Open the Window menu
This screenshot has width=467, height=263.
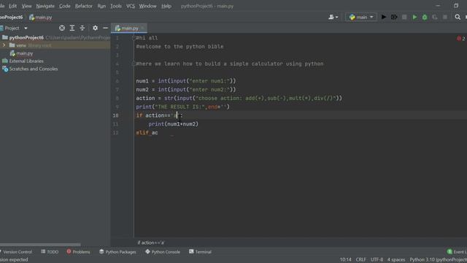[x=147, y=6]
